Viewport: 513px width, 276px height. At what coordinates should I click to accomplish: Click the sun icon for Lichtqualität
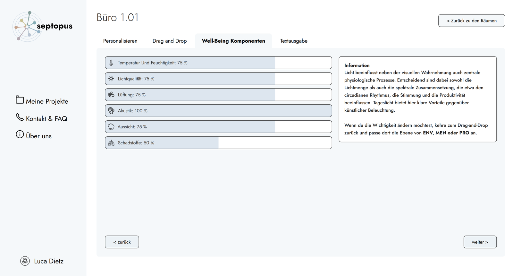(111, 79)
